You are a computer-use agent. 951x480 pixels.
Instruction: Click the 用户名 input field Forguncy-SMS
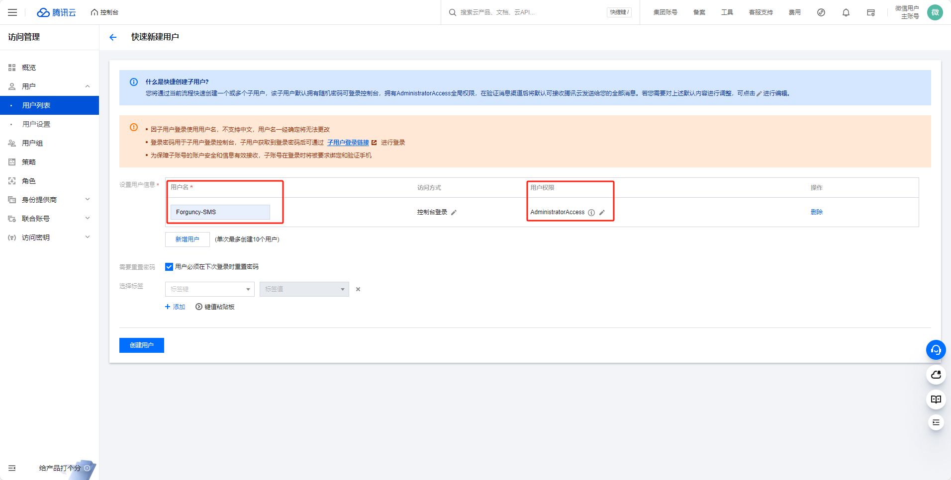tap(220, 212)
